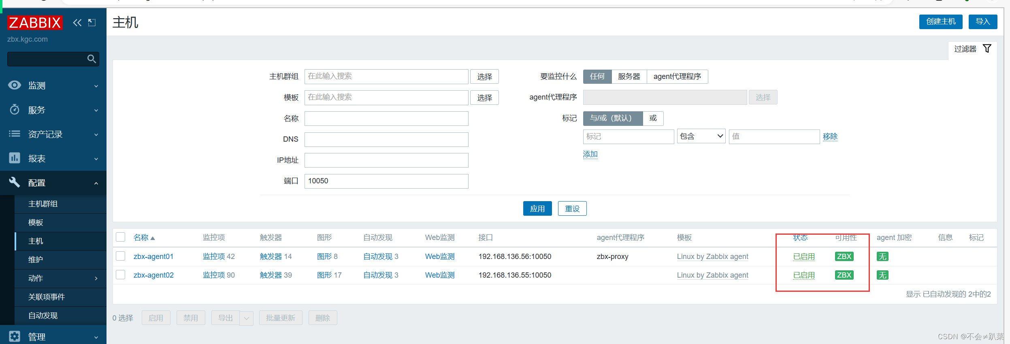Focus the IP地址 filter field
The height and width of the screenshot is (344, 1010).
tap(386, 160)
